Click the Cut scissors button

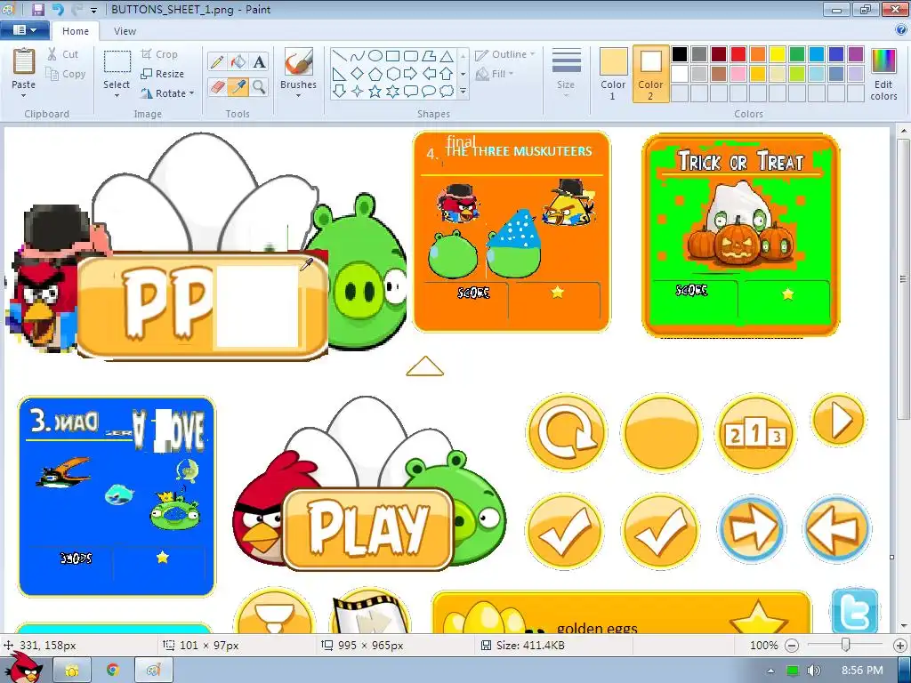[x=63, y=54]
